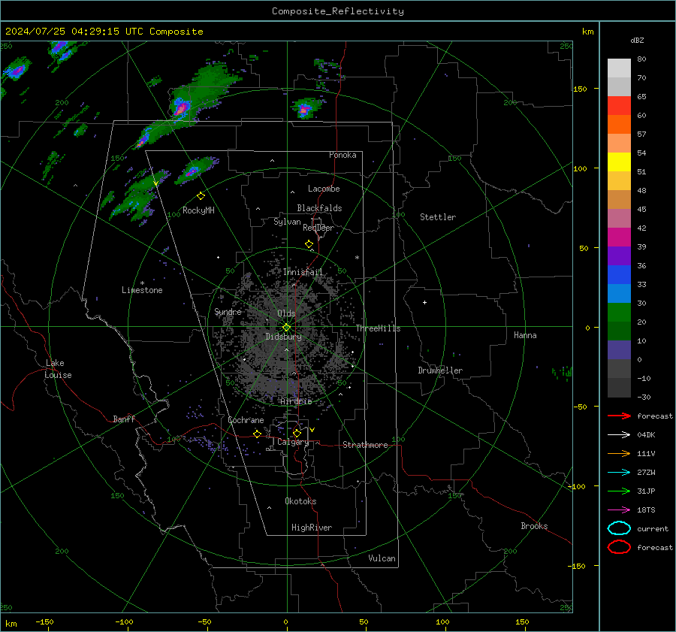Click the Stettler label
The width and height of the screenshot is (676, 632).
pos(438,217)
